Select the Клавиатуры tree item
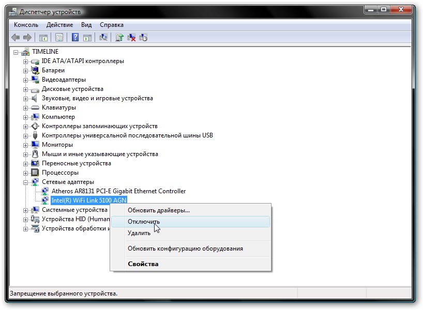 [x=58, y=107]
